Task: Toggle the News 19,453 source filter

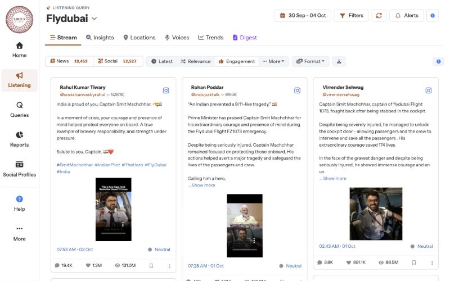Action: [x=69, y=61]
